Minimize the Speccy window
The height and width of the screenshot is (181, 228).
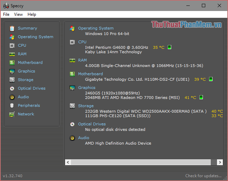pos(188,5)
